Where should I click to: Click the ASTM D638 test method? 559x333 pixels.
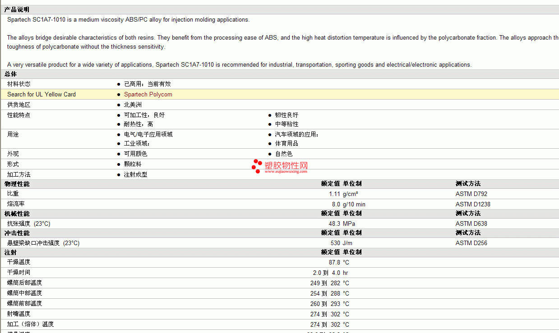click(471, 224)
